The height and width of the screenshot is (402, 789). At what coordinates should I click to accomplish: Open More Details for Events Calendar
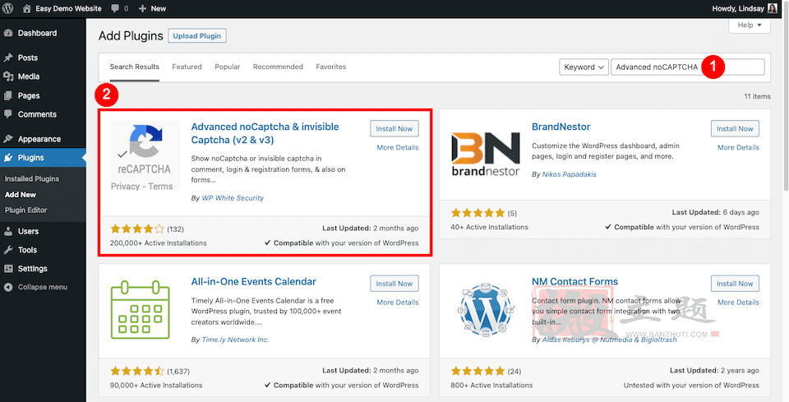click(398, 303)
